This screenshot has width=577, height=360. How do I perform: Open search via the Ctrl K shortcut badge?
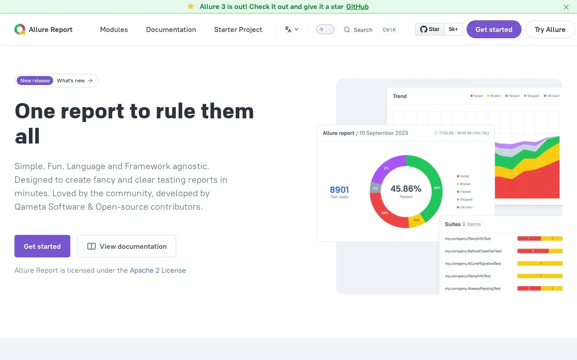click(389, 30)
